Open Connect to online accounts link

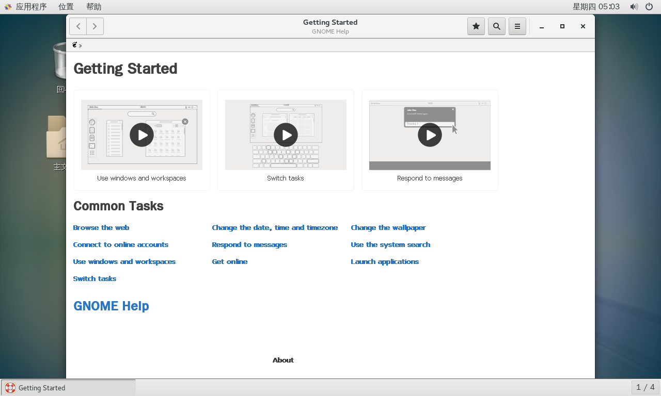pyautogui.click(x=121, y=244)
